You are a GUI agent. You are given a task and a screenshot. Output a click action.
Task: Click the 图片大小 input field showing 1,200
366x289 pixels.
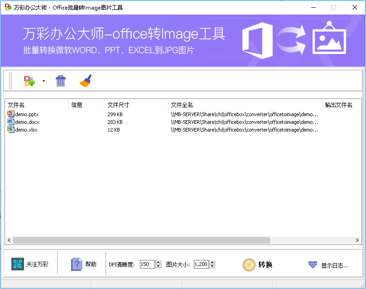point(201,264)
